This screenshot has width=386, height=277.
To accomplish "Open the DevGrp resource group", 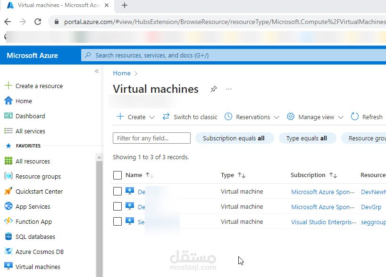I will point(371,207).
